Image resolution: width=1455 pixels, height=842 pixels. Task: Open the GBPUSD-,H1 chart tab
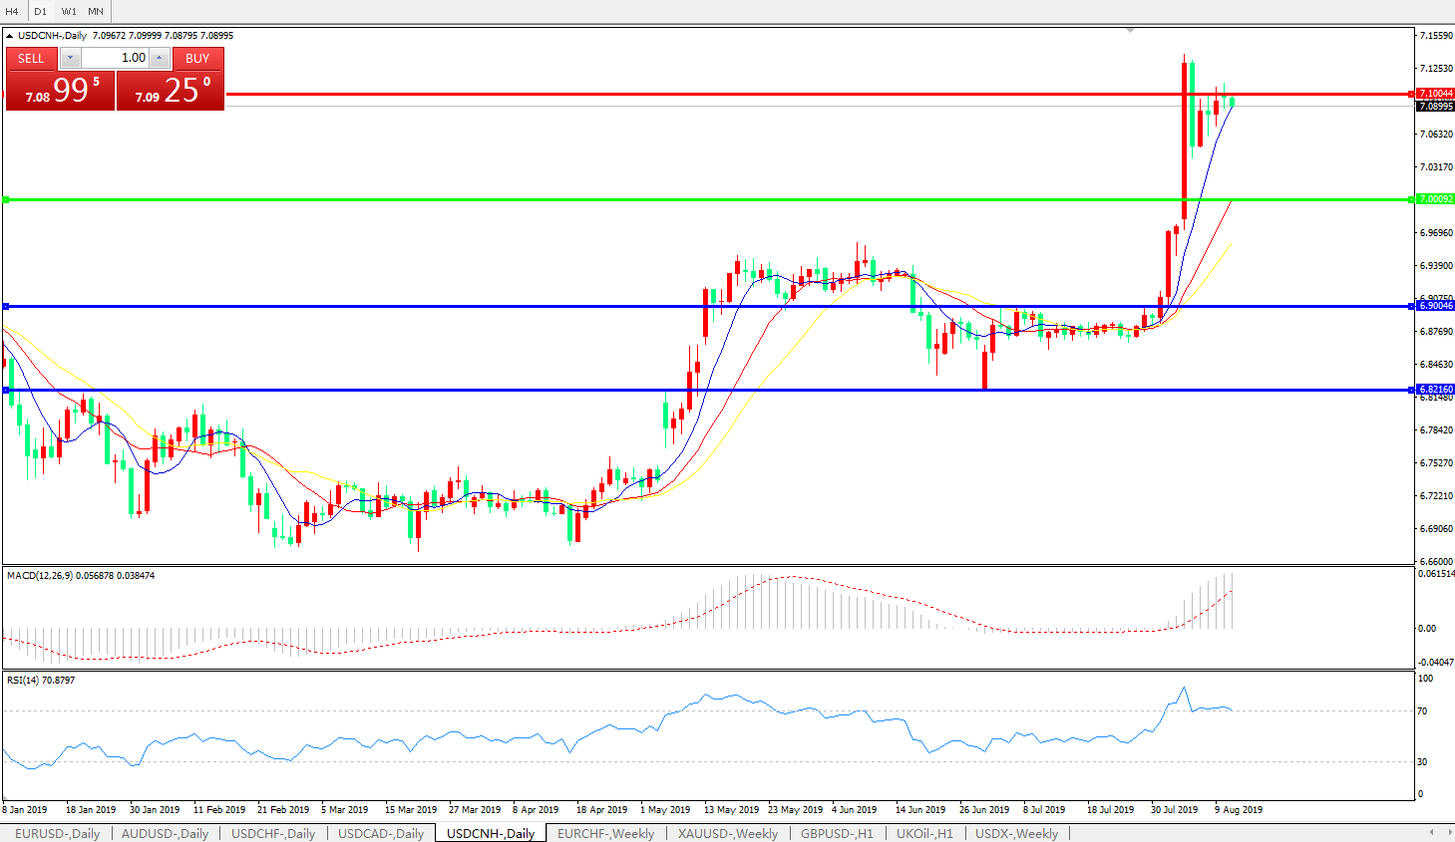tap(836, 833)
